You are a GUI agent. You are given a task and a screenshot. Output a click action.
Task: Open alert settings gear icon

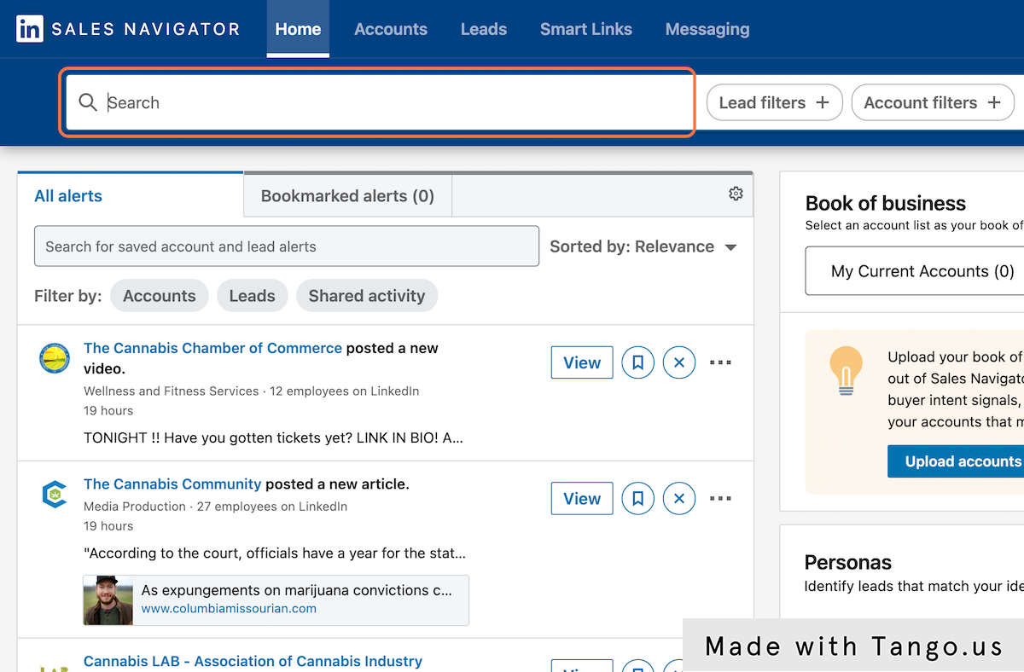click(736, 194)
